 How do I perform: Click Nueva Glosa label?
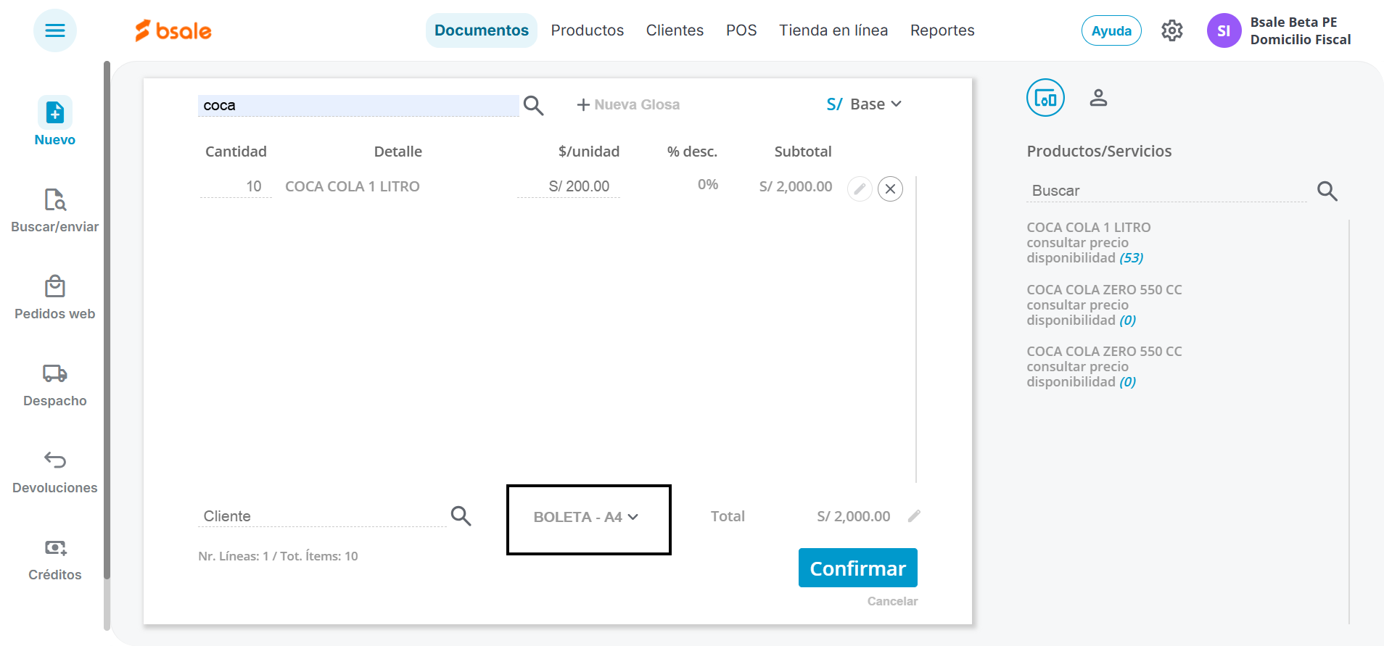pos(637,104)
